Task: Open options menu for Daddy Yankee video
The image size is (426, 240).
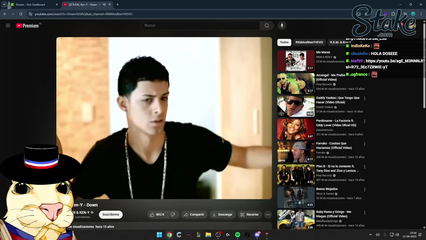Action: coord(365,98)
